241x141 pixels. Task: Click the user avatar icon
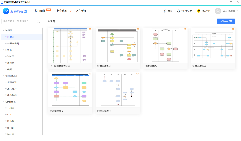pyautogui.click(x=218, y=11)
